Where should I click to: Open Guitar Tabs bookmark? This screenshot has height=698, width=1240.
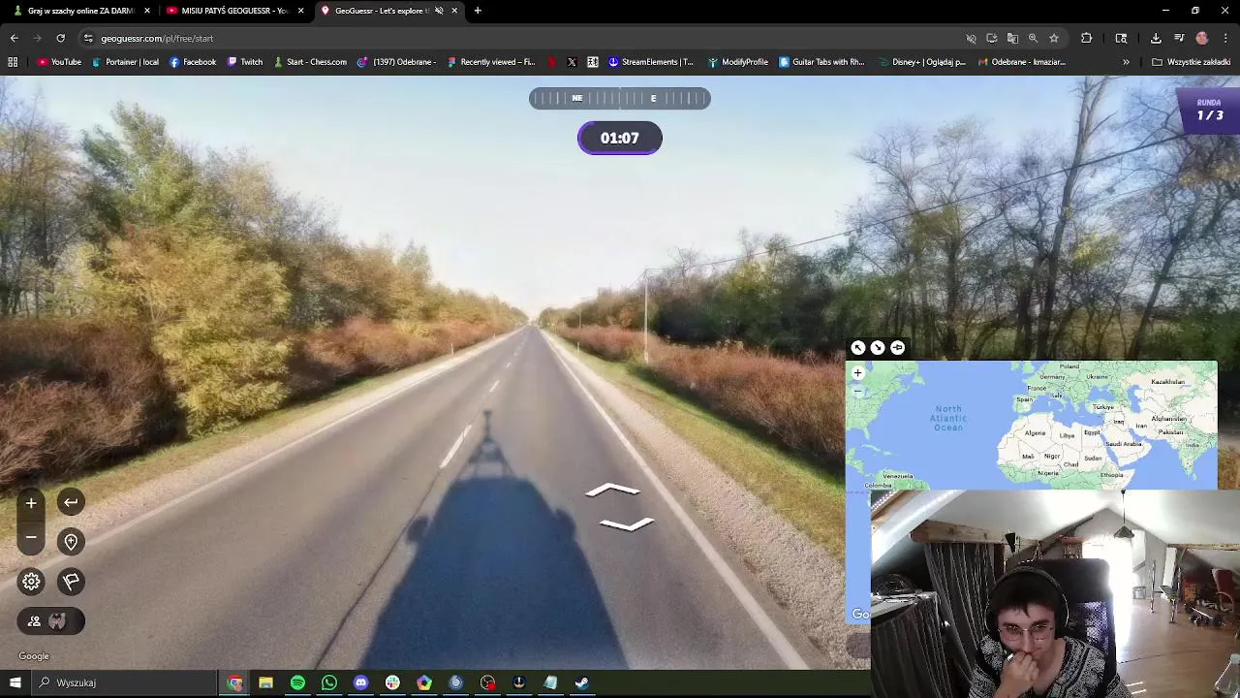click(821, 62)
